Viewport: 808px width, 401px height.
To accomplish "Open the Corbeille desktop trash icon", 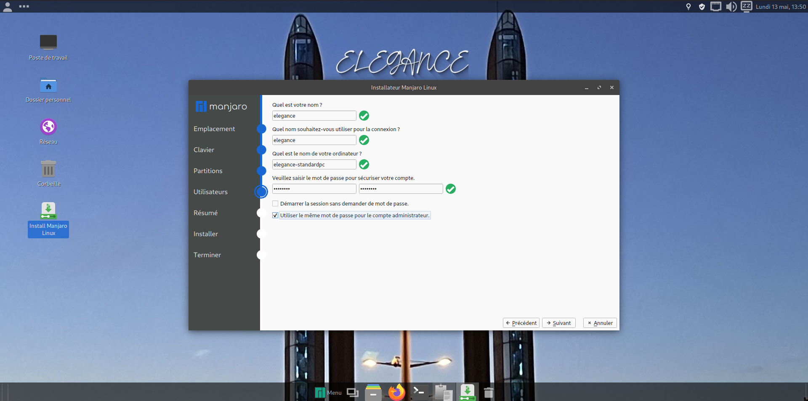I will click(48, 173).
